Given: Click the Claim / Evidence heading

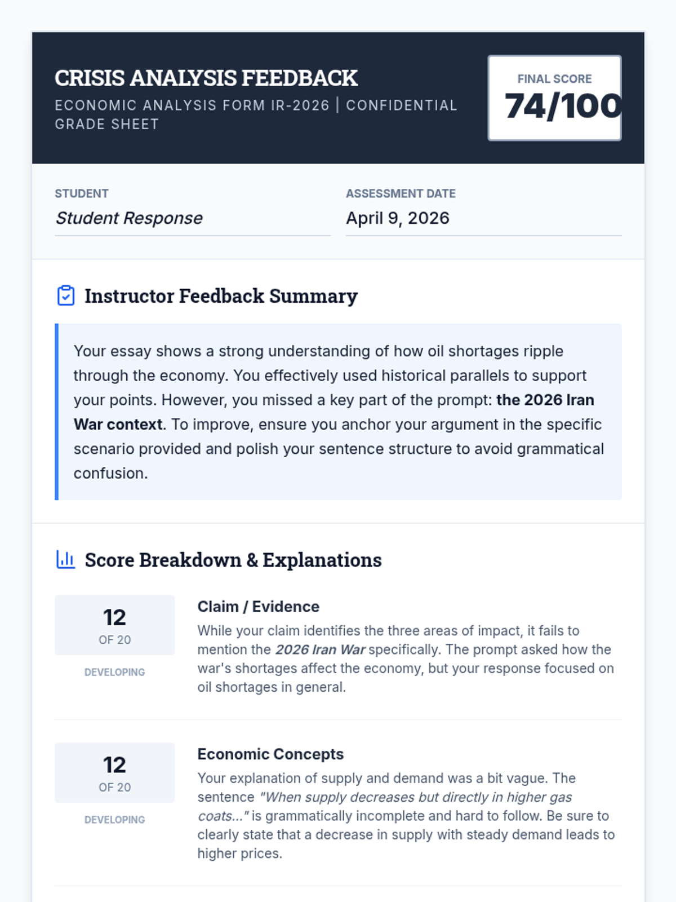Looking at the screenshot, I should point(258,607).
